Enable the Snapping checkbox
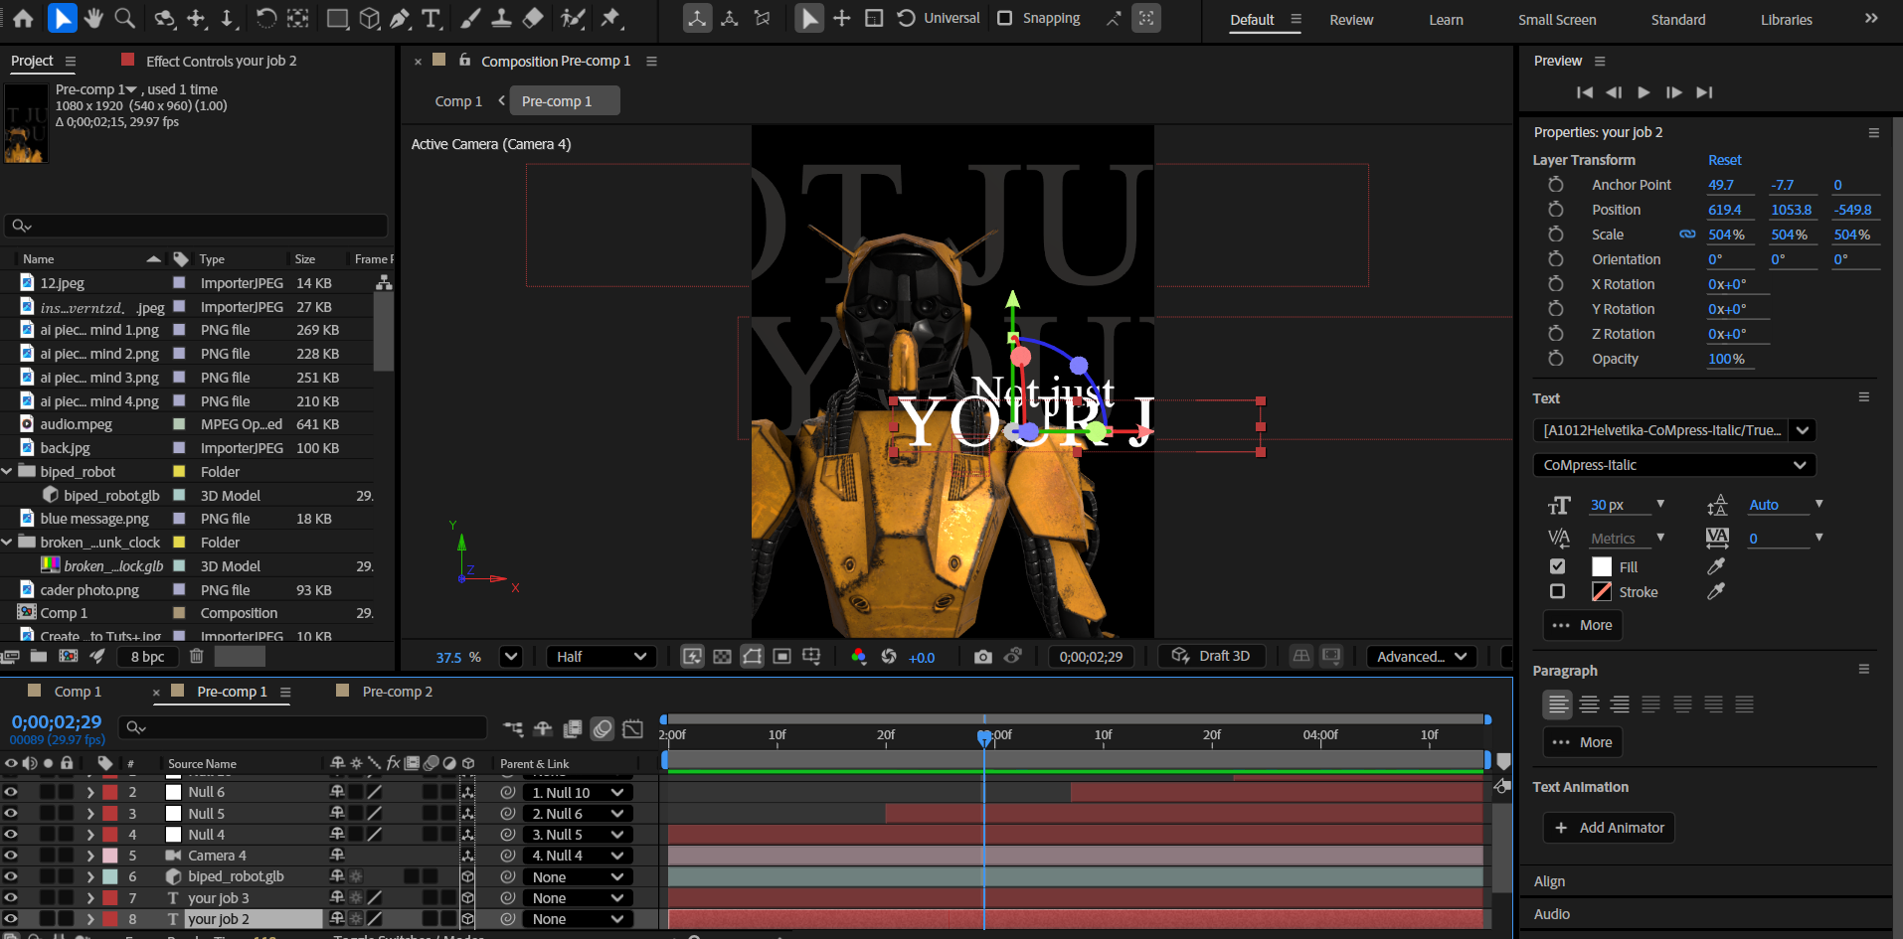 click(x=1005, y=18)
